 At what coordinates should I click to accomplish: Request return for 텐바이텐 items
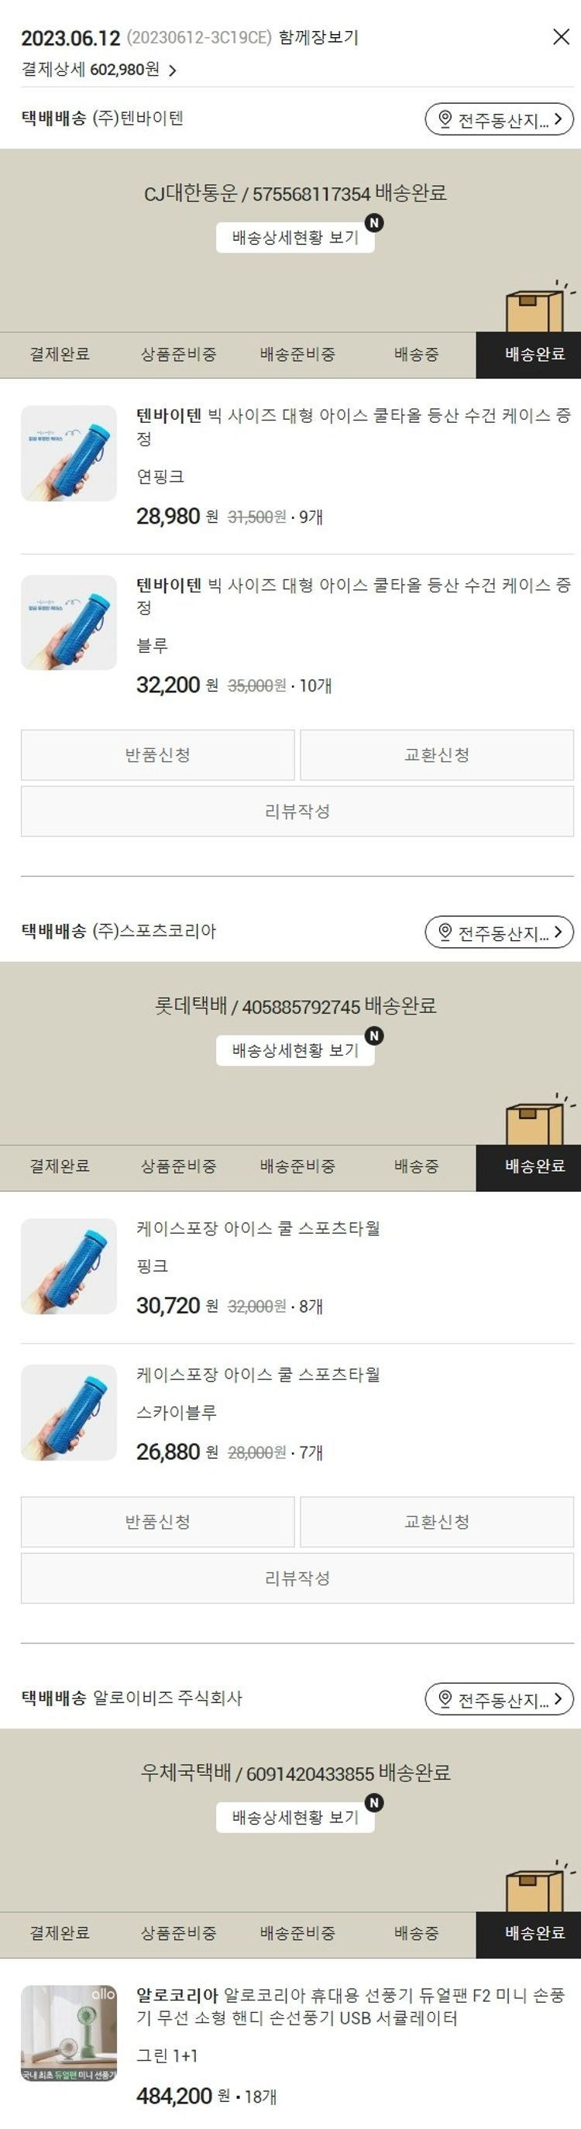158,754
